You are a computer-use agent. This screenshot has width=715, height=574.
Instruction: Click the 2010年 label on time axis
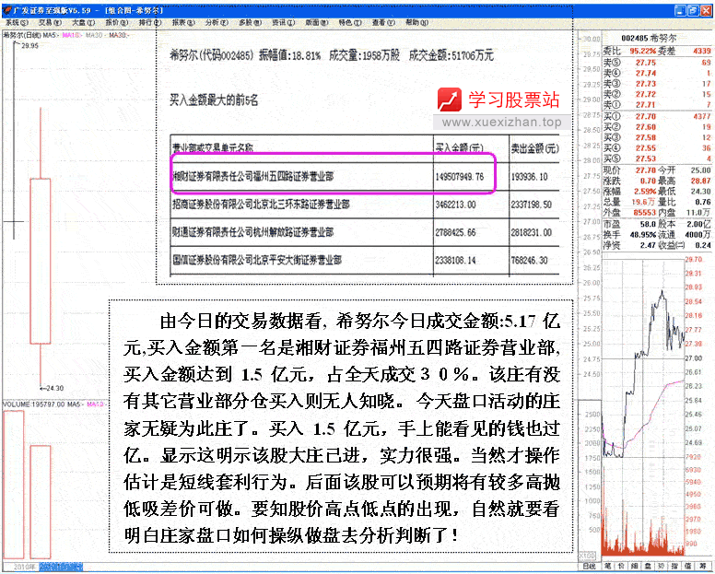24,567
